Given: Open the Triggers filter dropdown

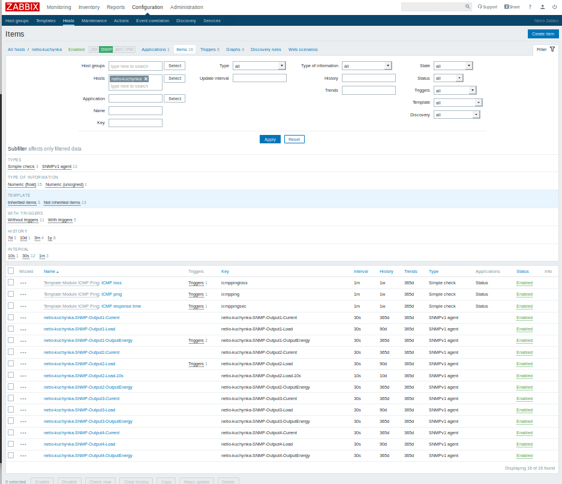Looking at the screenshot, I should click(x=455, y=91).
